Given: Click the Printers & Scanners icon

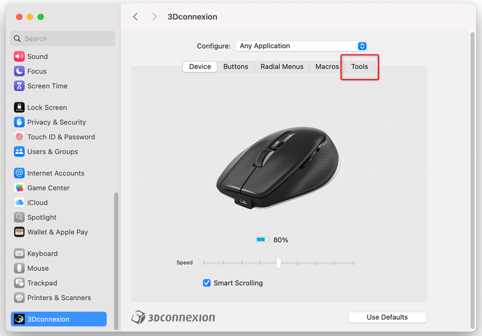Looking at the screenshot, I should [x=19, y=298].
